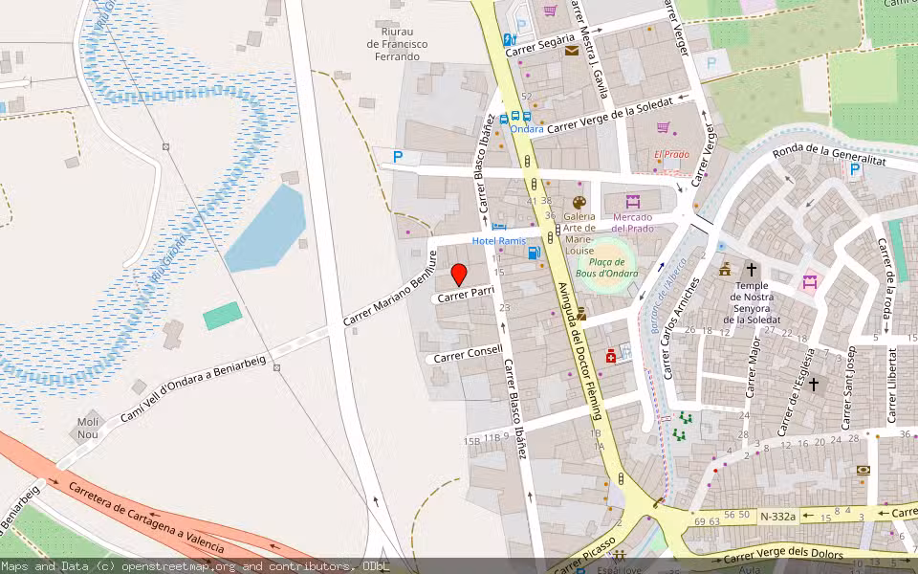Select the Hotel Ramis bed icon
The width and height of the screenshot is (918, 574).
click(498, 227)
